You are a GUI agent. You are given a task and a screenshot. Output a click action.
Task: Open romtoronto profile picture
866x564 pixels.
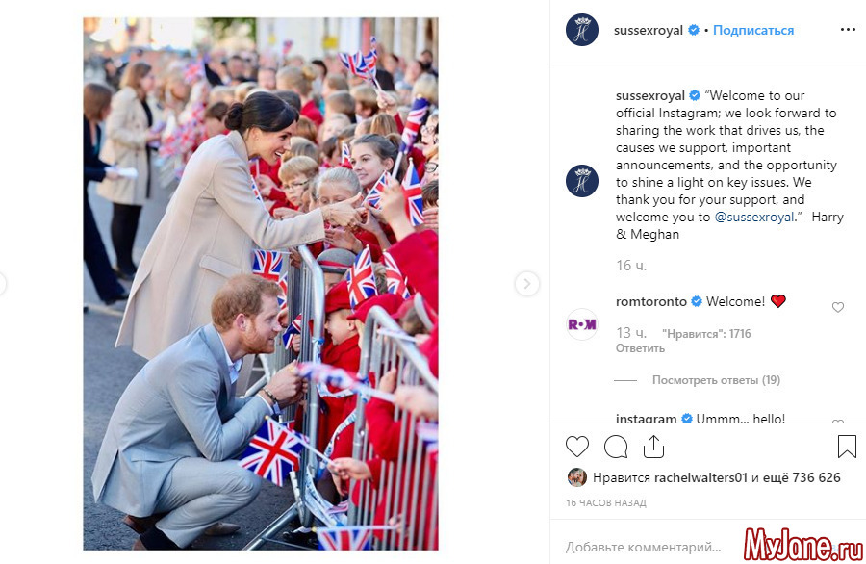582,324
